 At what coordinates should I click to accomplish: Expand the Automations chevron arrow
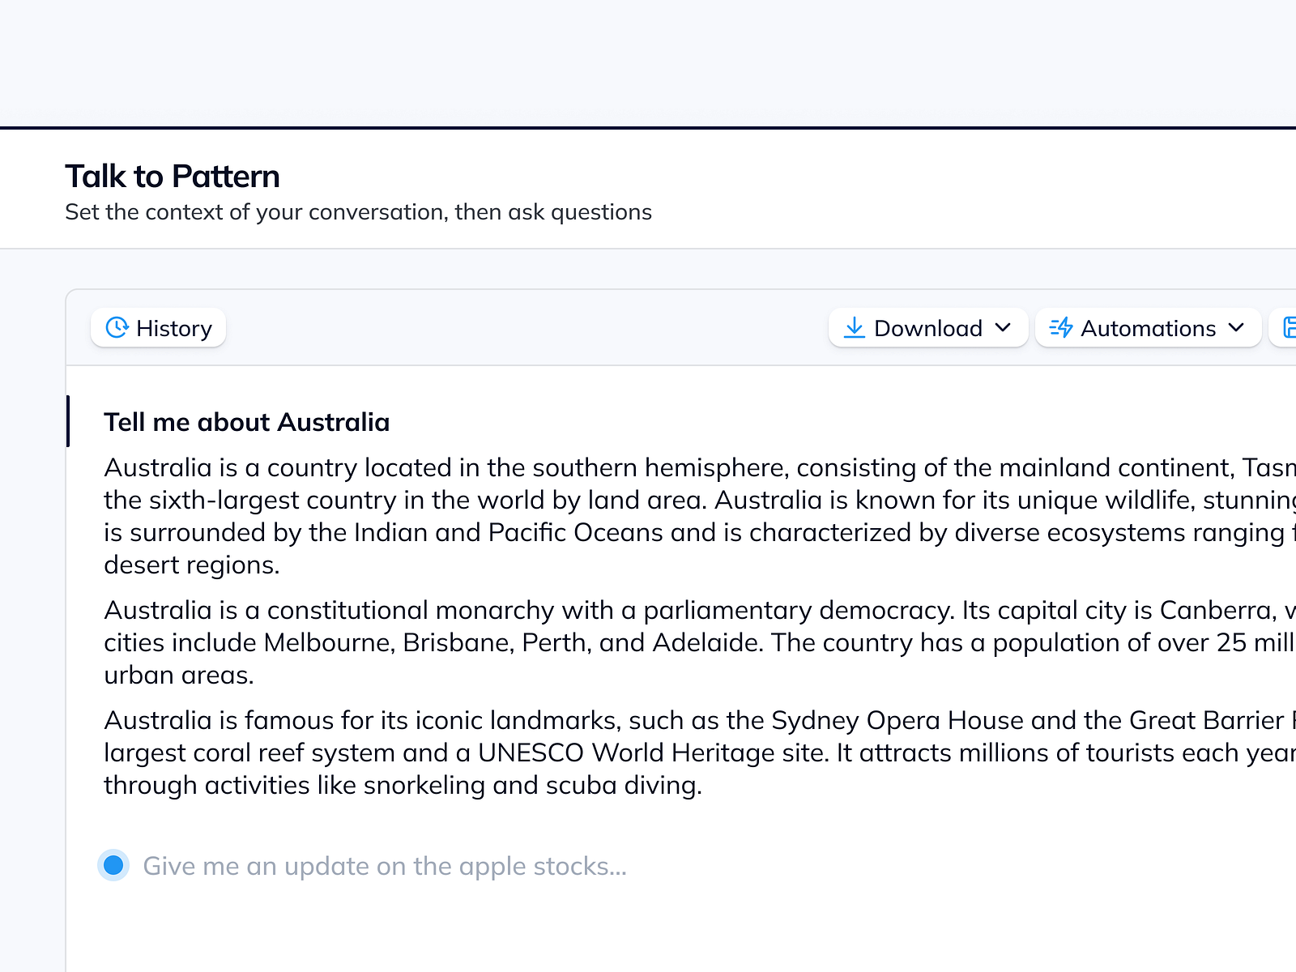(1236, 327)
